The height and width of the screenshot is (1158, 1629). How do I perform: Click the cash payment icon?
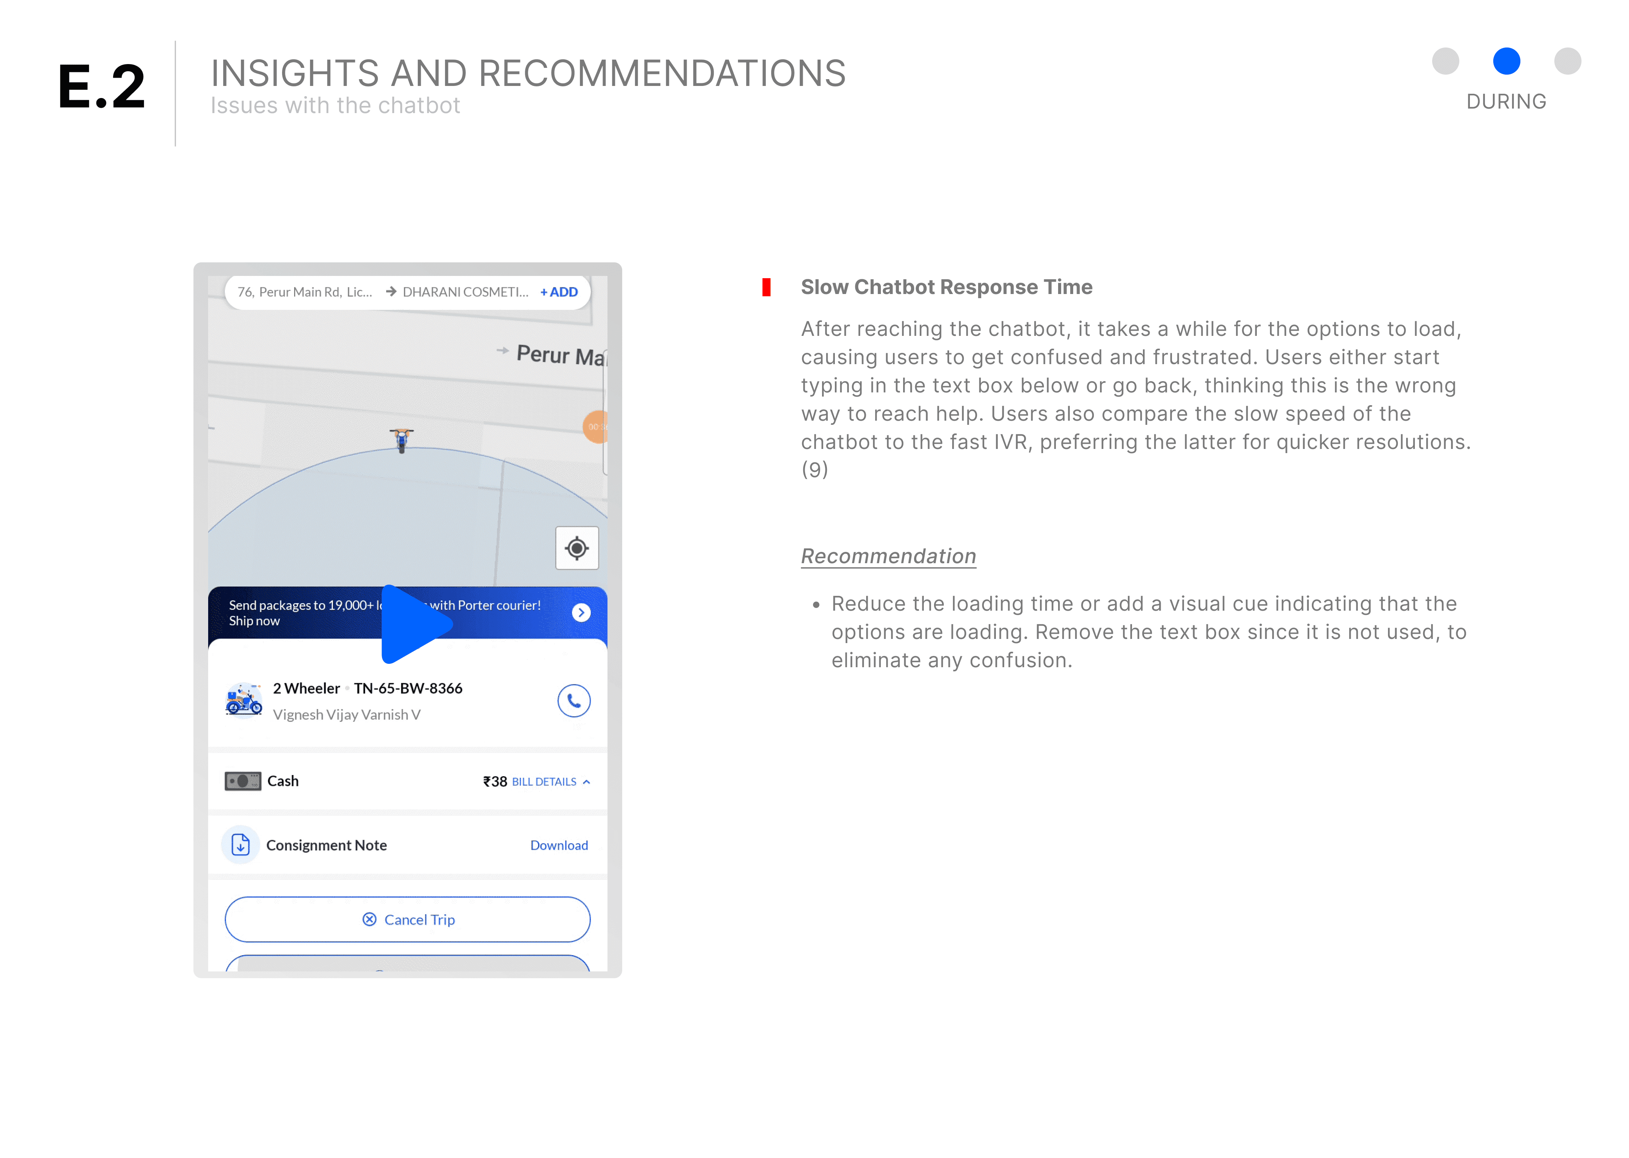pos(242,781)
